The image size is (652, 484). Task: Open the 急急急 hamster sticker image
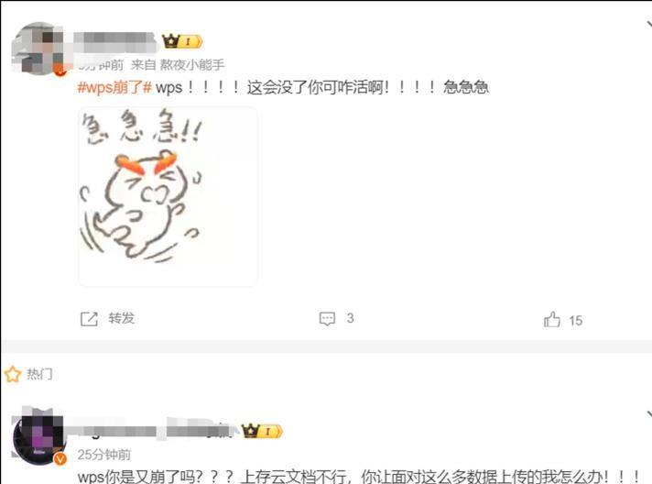(x=168, y=196)
